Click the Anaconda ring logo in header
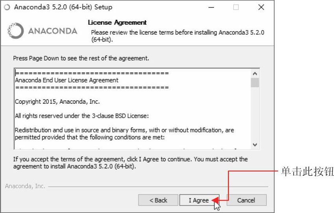Viewport: 334px width, 213px height. [x=15, y=31]
